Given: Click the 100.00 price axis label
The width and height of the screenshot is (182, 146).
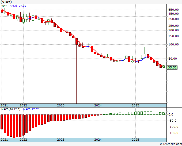Looking at the screenshot, I should 173,44.
